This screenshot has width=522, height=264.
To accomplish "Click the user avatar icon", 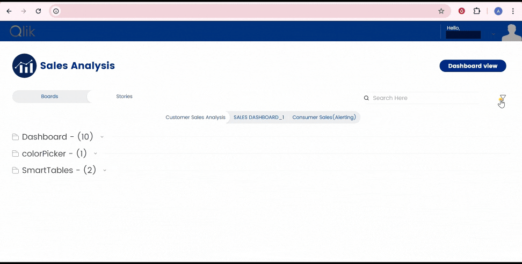I will (x=511, y=32).
